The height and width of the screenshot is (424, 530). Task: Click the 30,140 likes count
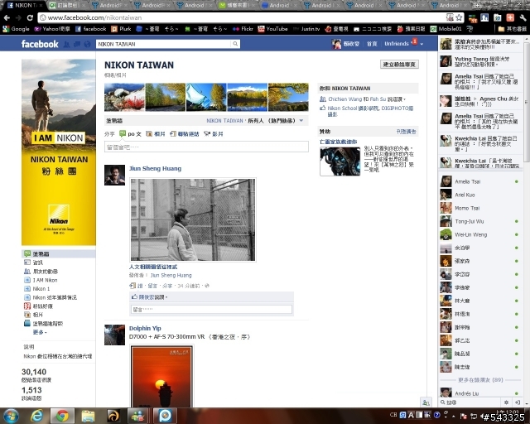34,372
